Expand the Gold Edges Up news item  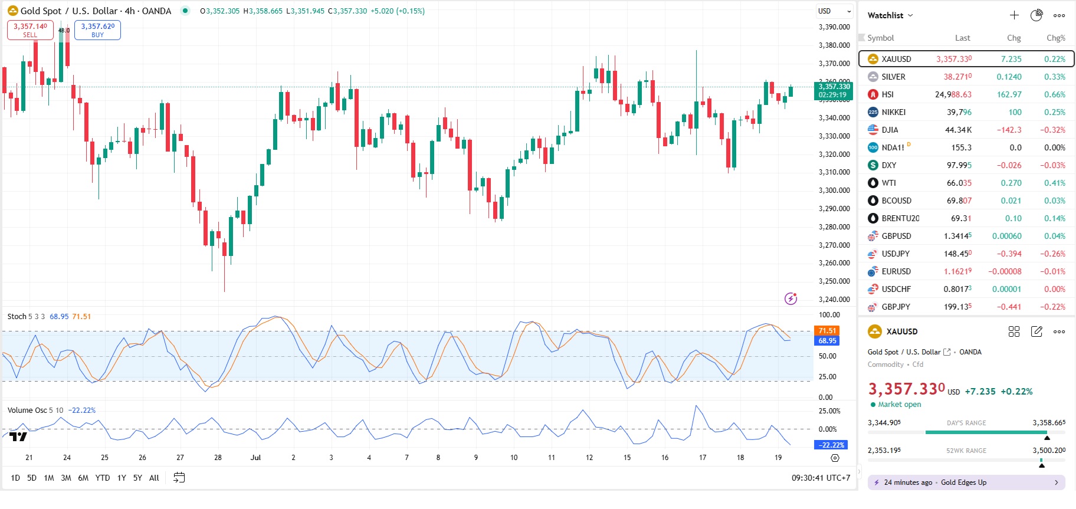point(966,482)
